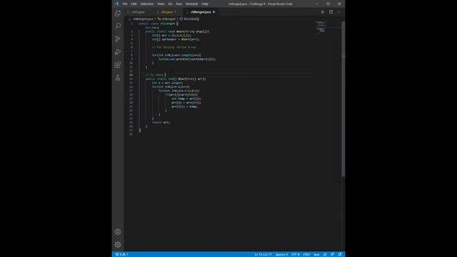Open notifications in the status bar
457x257 pixels.
tap(340, 254)
